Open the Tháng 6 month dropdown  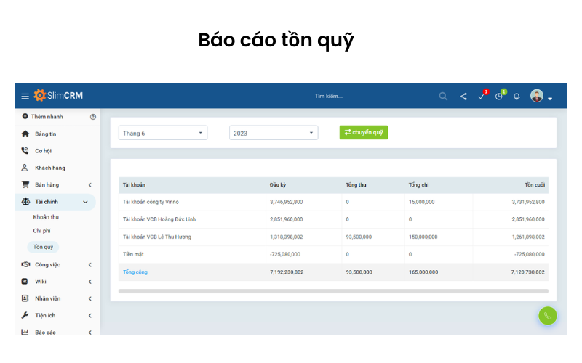(x=162, y=133)
